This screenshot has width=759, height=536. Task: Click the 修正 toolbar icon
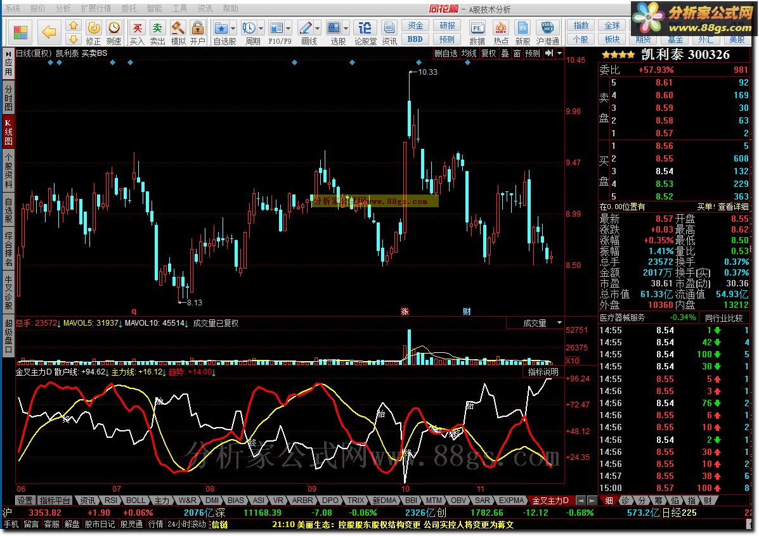tap(93, 33)
